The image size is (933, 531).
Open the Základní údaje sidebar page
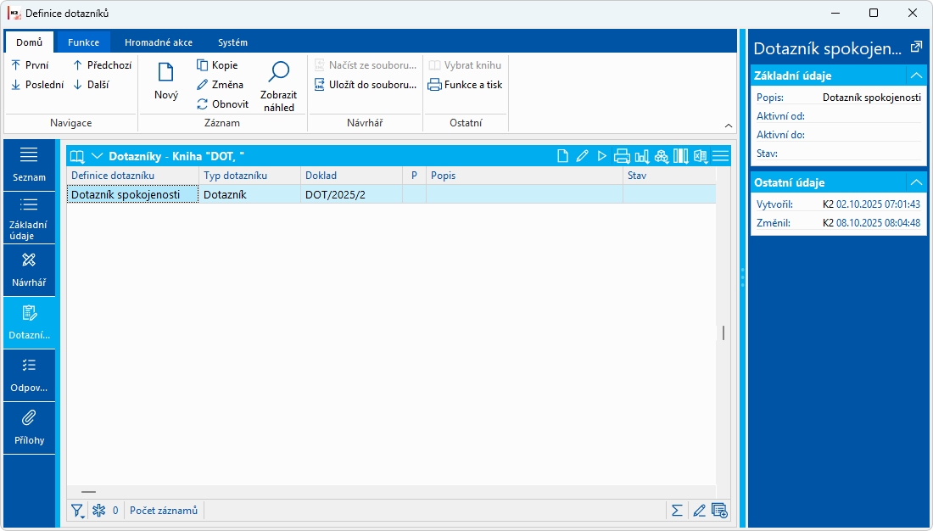pos(29,218)
